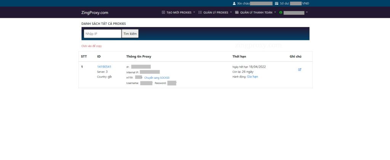The image size is (390, 160).
Task: Open proxy ID 14190541 link
Action: point(104,67)
